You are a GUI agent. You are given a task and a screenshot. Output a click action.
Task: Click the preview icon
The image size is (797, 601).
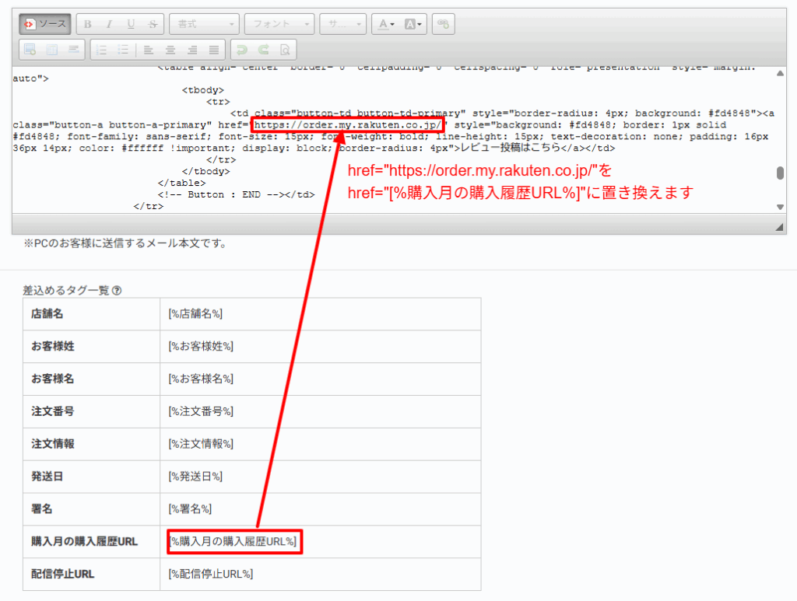pyautogui.click(x=285, y=50)
